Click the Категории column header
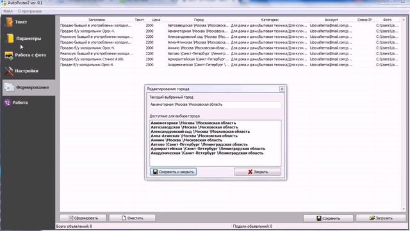Screen dimensions: 410x231 (x=270, y=20)
